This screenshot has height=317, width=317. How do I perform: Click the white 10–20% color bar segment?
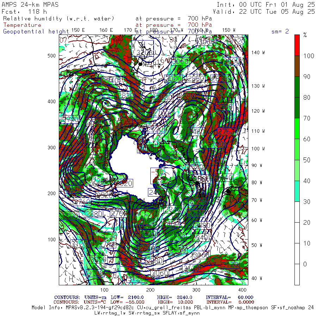coord(297,233)
